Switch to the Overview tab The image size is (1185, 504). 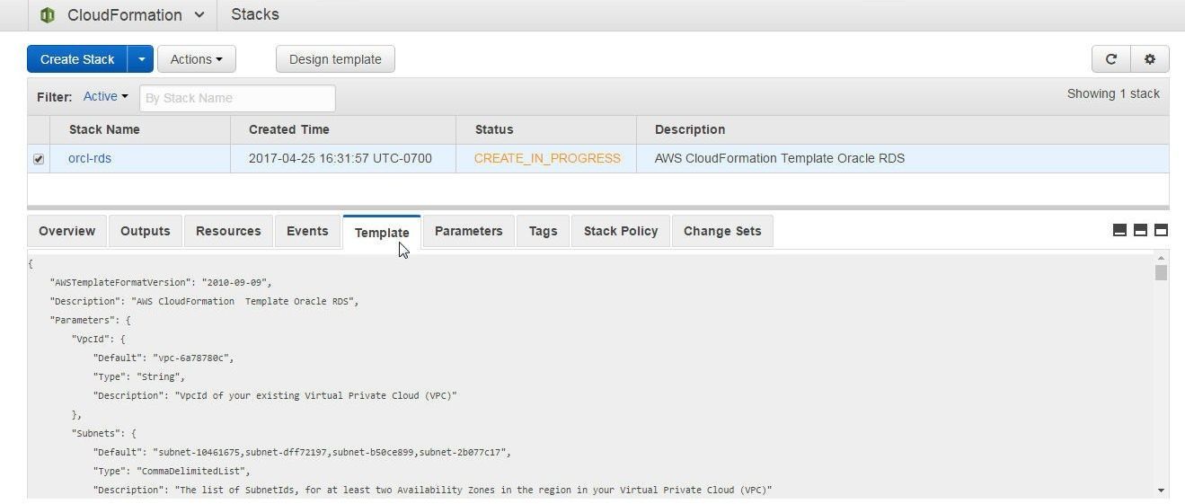point(66,231)
